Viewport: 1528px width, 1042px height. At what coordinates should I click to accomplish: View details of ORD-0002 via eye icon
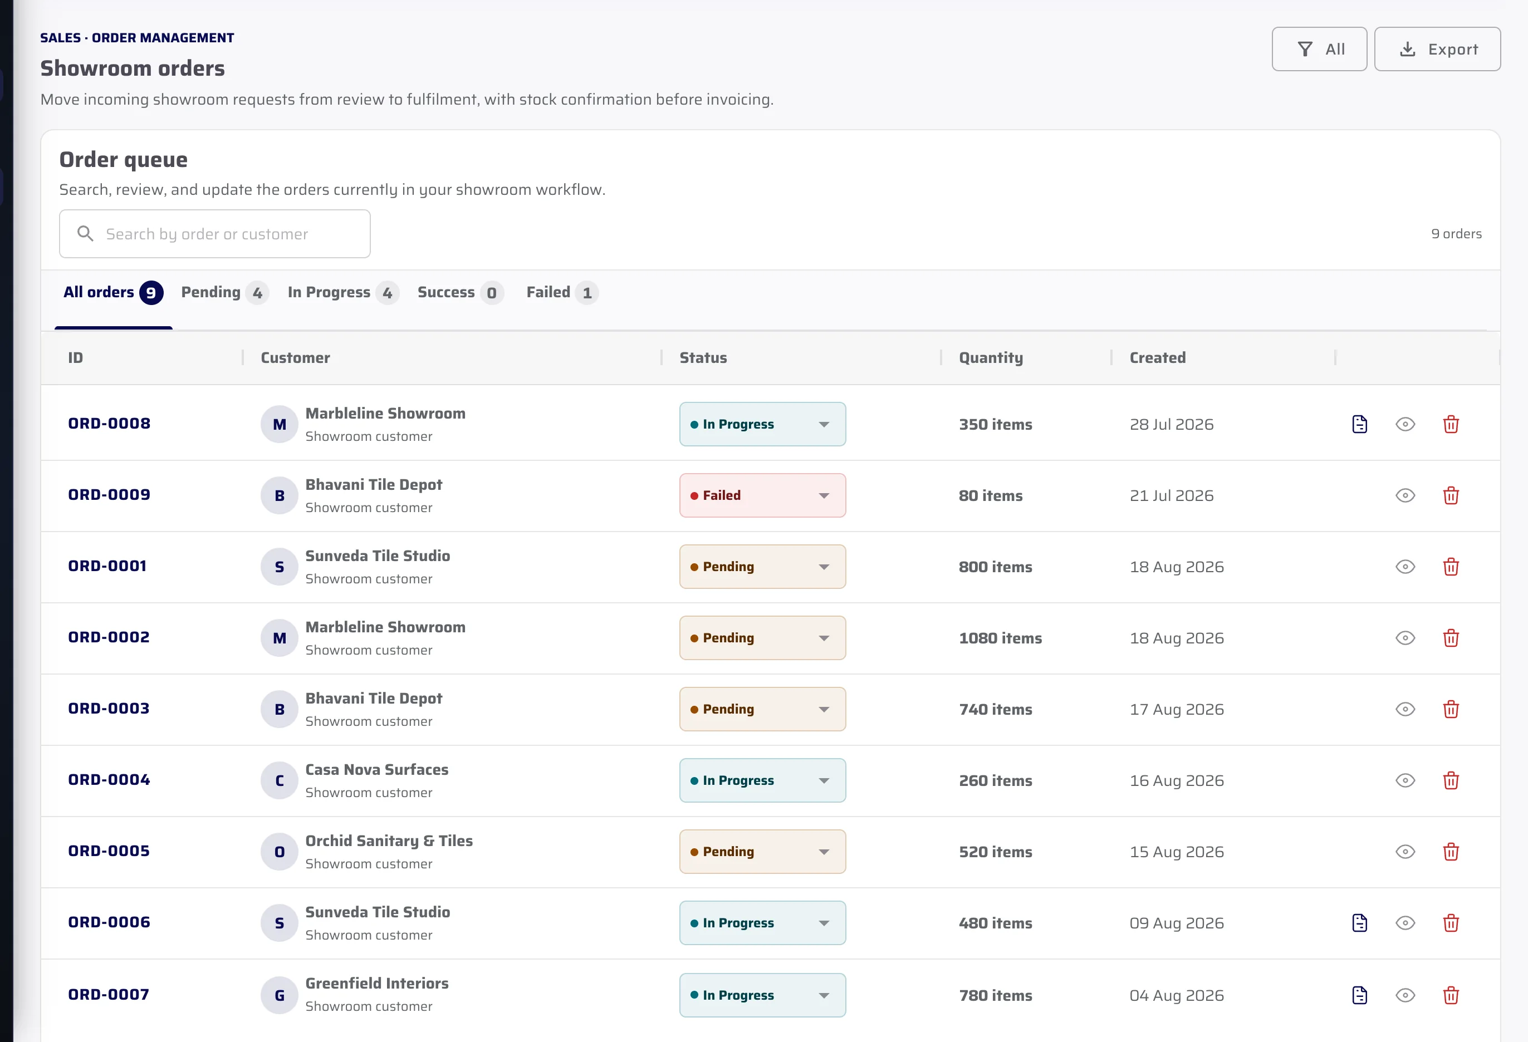[1405, 638]
